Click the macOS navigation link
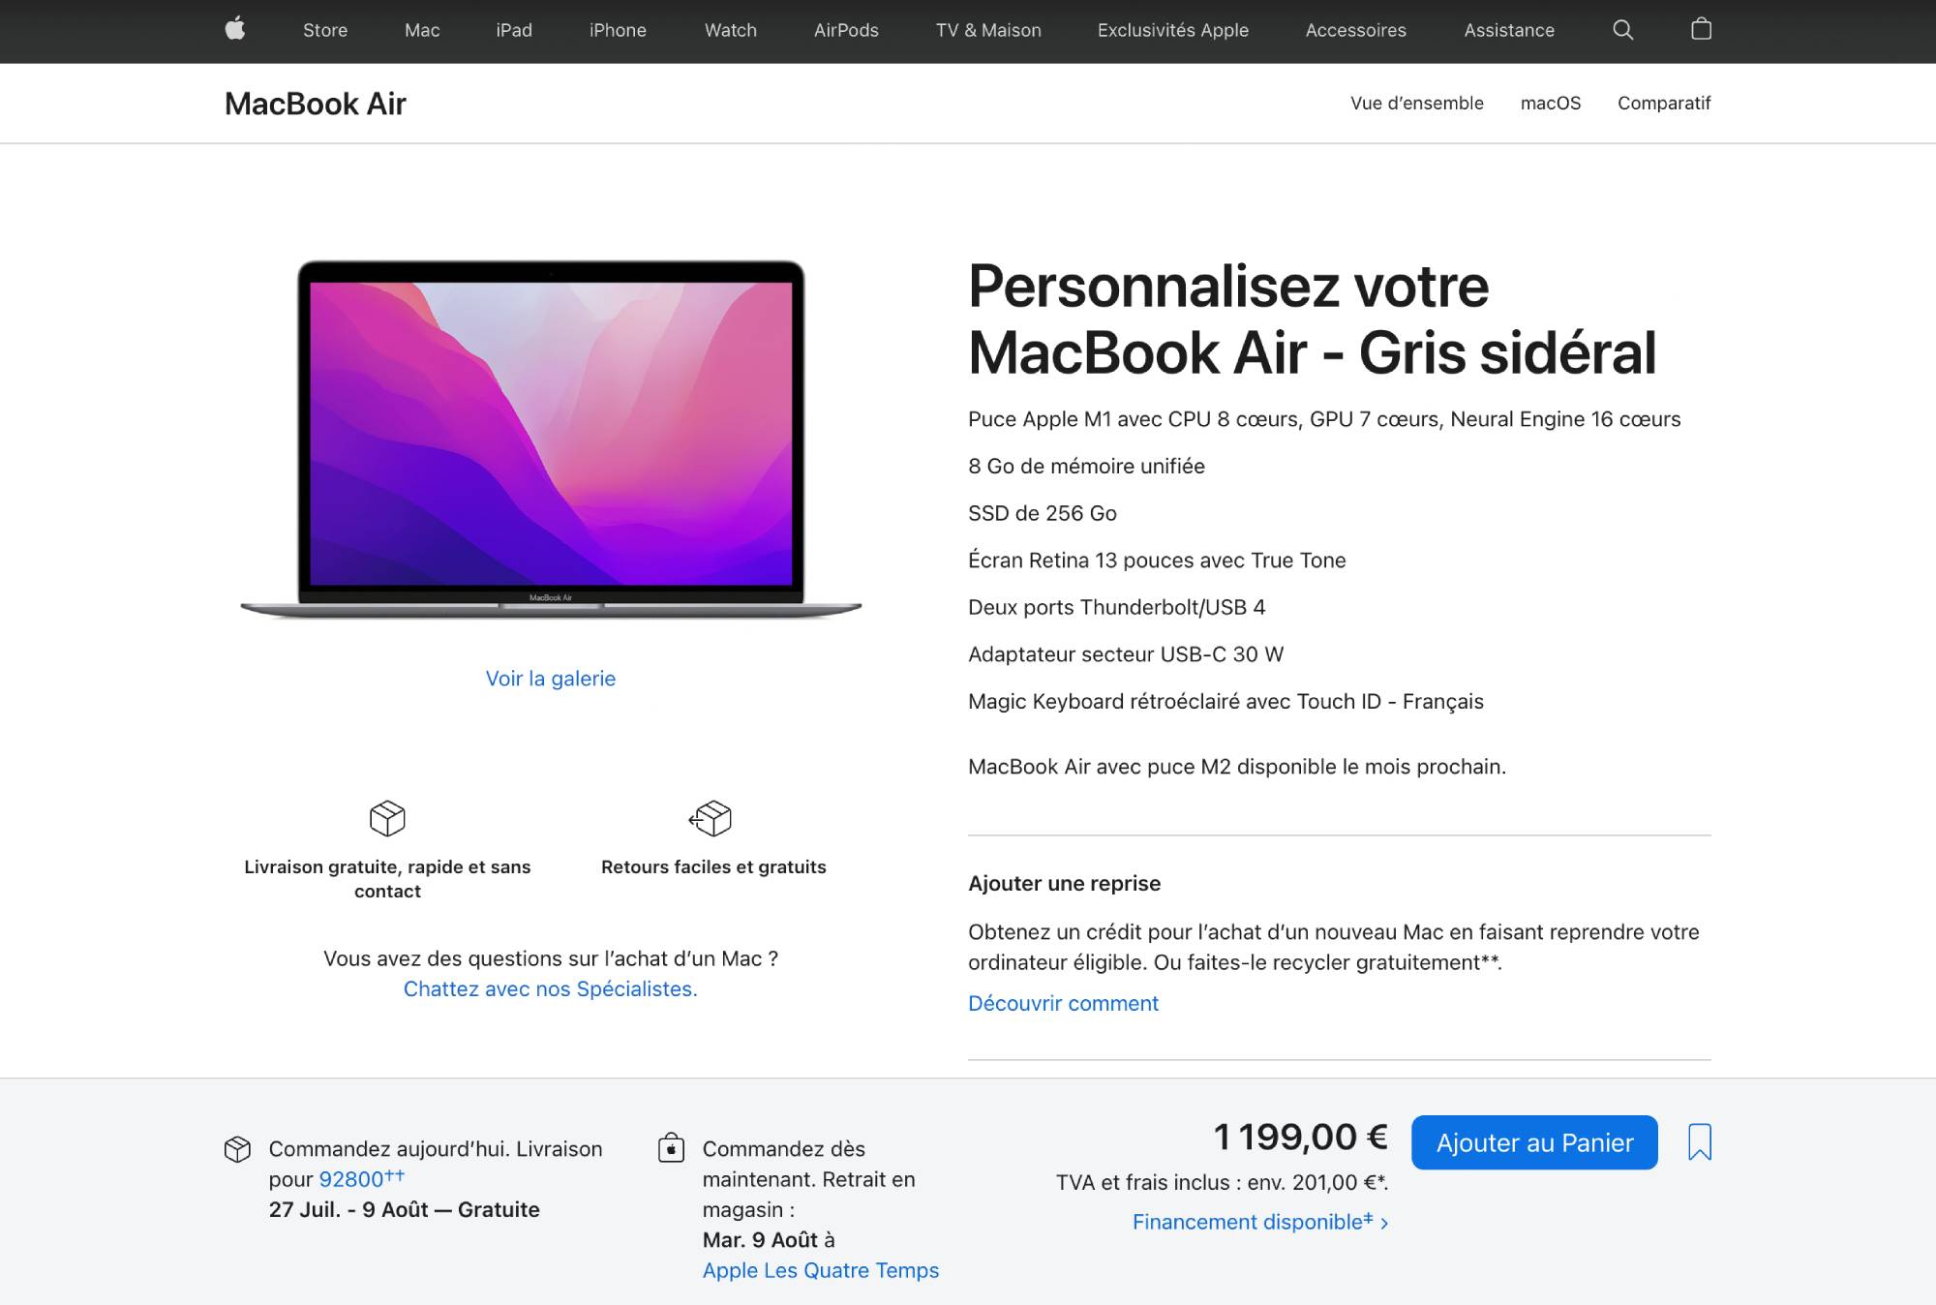This screenshot has width=1936, height=1305. [x=1551, y=102]
